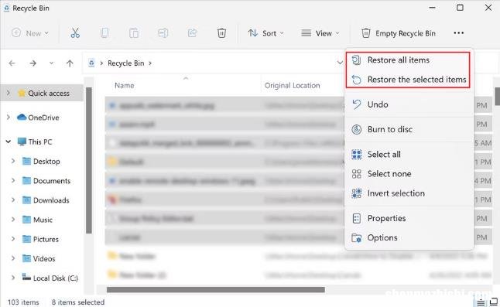Switch to details view icon in status bar
Screen dimensions: 500x307
[481, 302]
